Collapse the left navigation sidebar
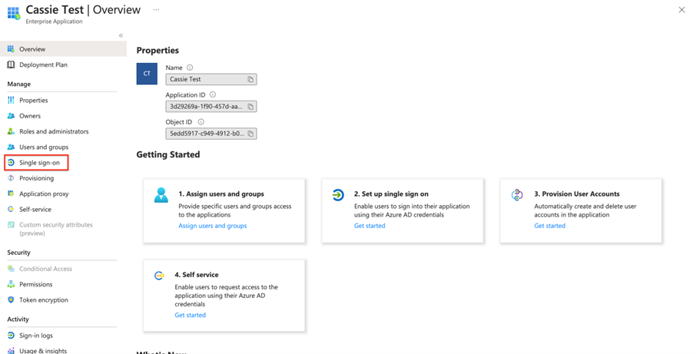This screenshot has height=354, width=696. (121, 35)
